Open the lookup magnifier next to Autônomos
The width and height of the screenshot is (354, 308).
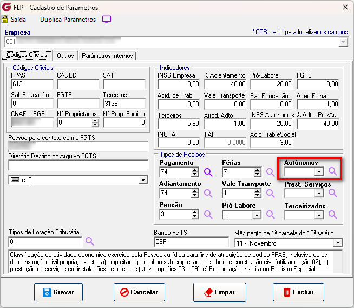tap(332, 172)
